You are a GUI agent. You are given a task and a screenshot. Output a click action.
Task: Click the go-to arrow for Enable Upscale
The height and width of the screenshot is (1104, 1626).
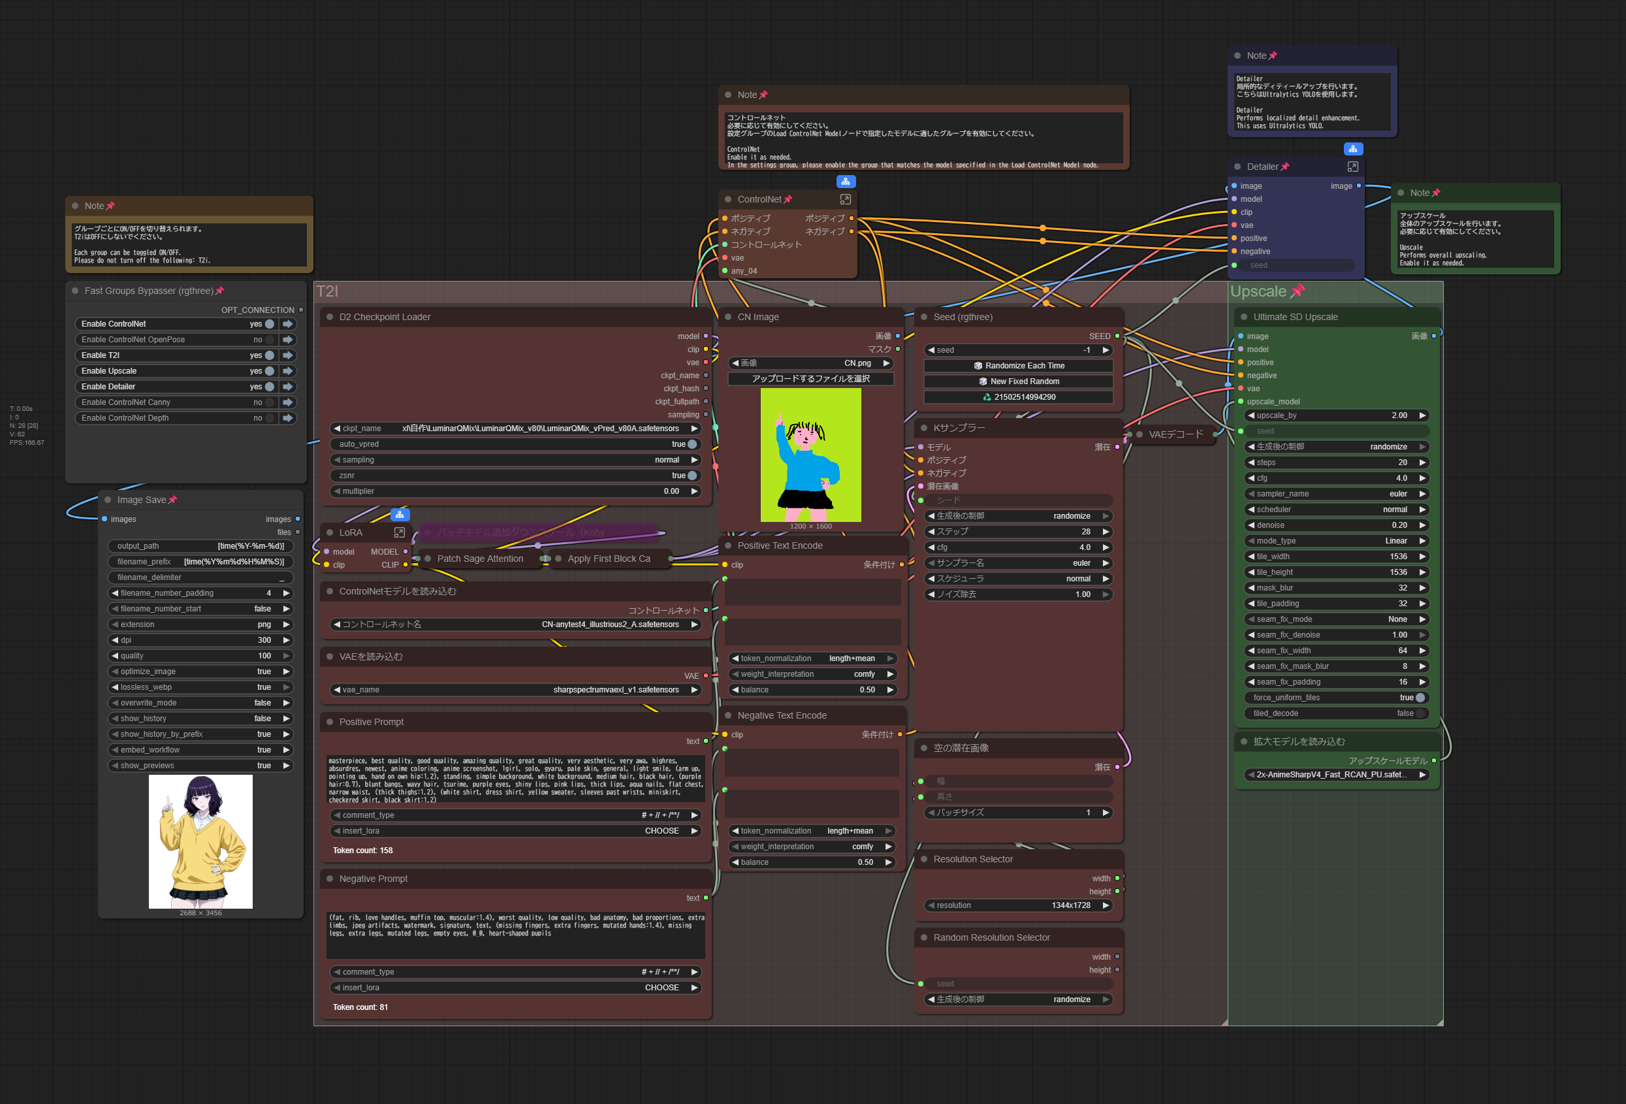[x=287, y=371]
